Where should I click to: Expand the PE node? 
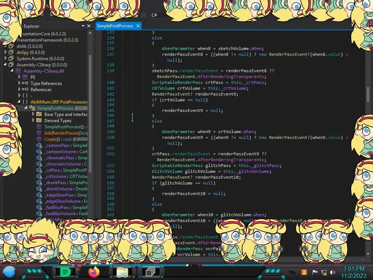(19, 77)
